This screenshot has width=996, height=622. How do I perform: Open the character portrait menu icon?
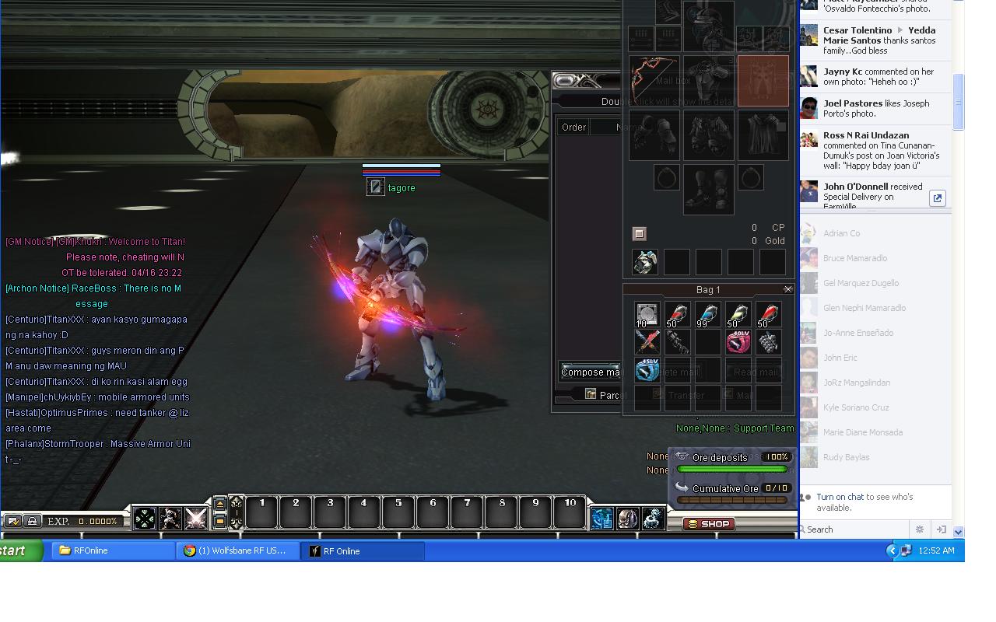click(x=627, y=518)
